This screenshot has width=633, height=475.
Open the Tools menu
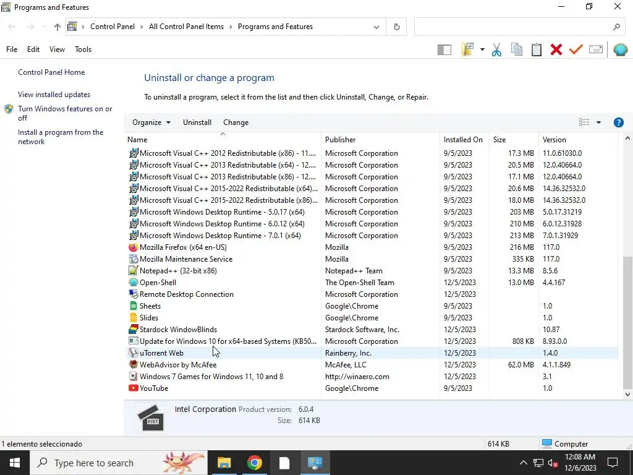tap(83, 49)
